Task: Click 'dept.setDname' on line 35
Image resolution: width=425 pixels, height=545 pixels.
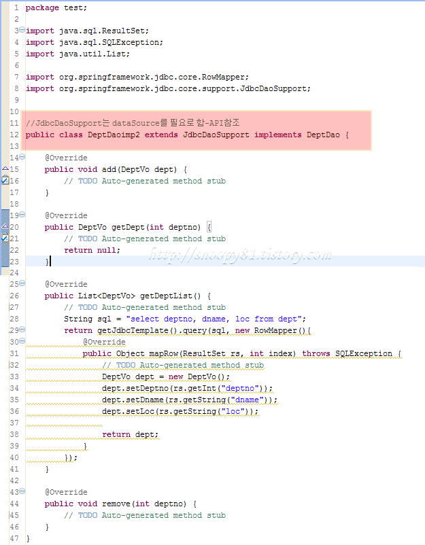Action: (x=133, y=400)
